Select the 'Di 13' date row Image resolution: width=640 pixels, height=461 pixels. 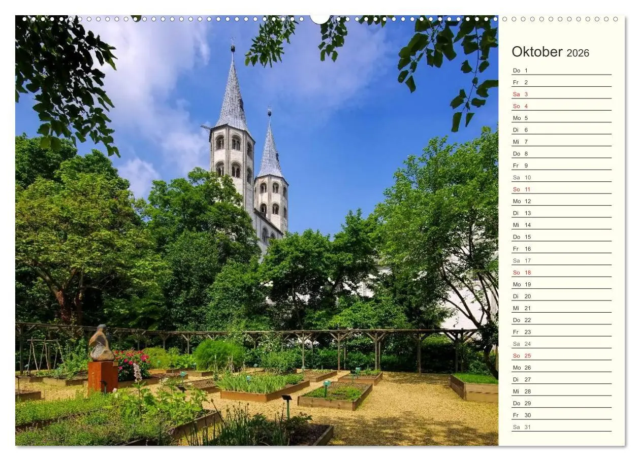coord(561,213)
